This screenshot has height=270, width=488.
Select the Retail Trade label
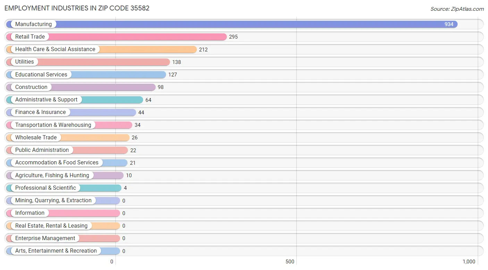click(x=30, y=37)
